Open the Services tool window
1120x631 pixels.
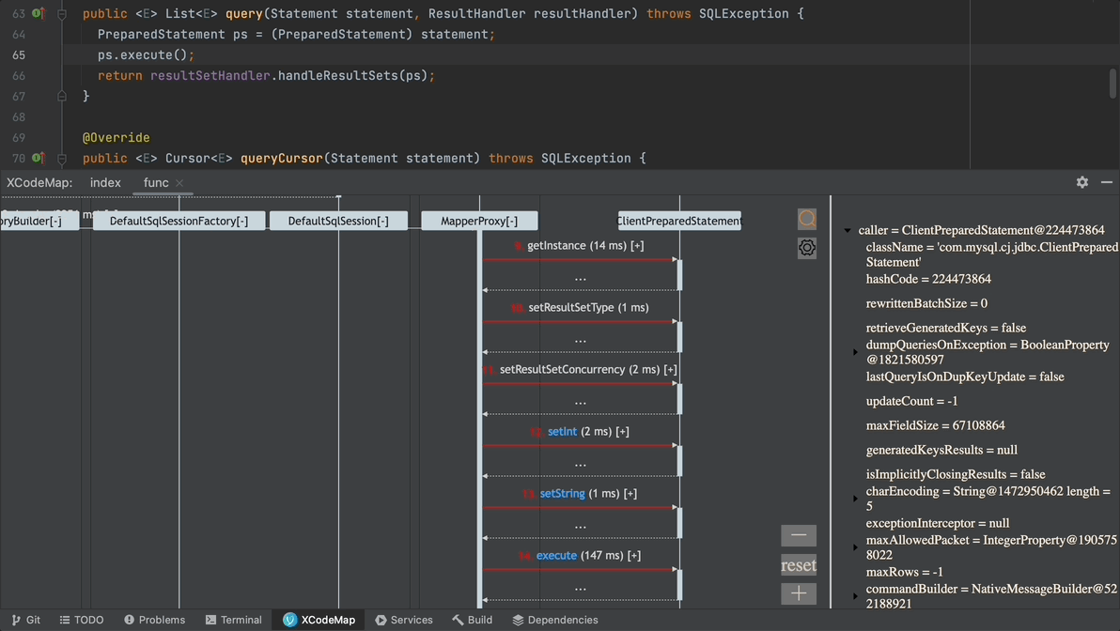point(404,620)
